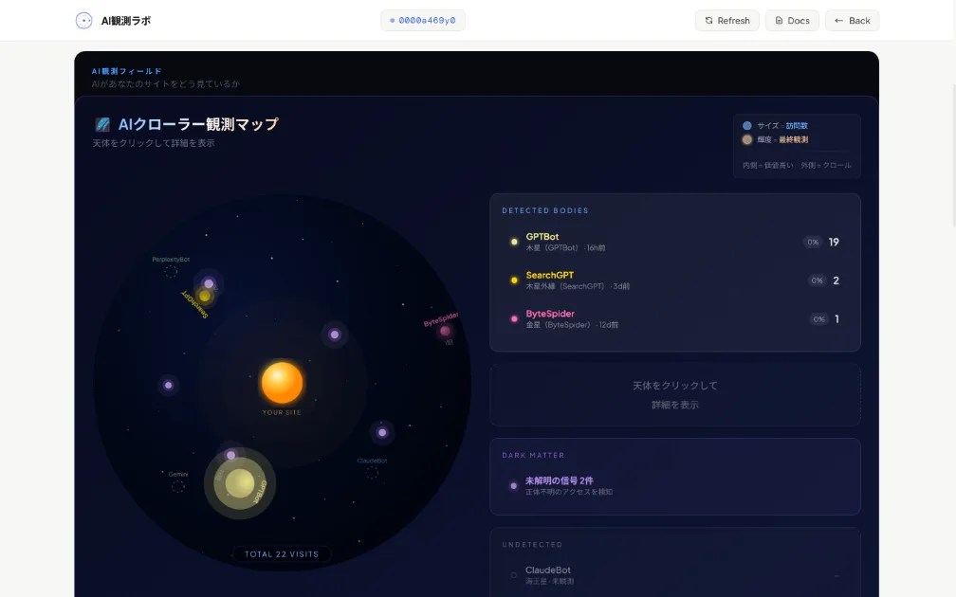
Task: Click the 0% badge beside SearchGPT
Action: [x=818, y=280]
